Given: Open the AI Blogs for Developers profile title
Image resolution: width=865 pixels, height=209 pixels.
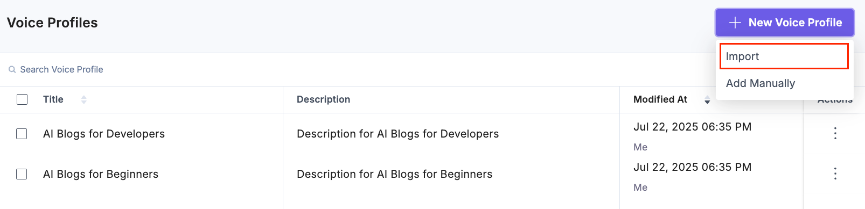Looking at the screenshot, I should 104,134.
